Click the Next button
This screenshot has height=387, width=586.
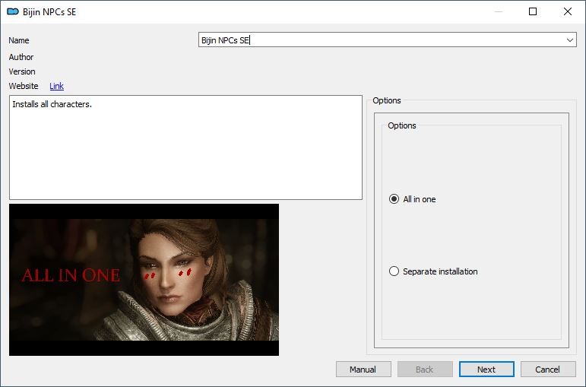[x=486, y=370]
